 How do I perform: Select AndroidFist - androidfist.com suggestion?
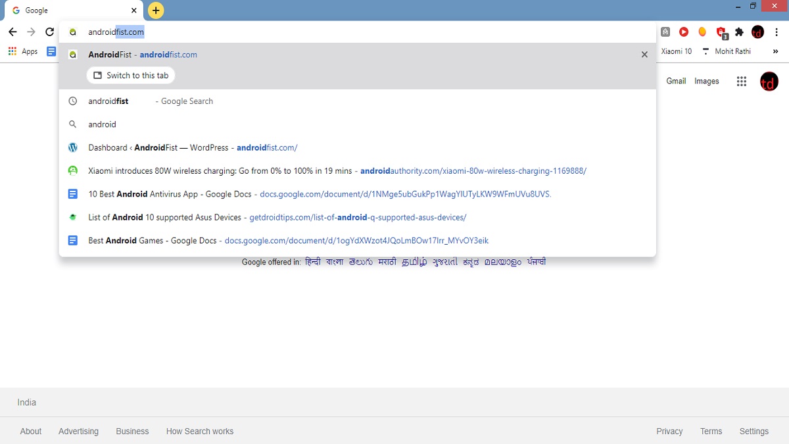pyautogui.click(x=358, y=55)
